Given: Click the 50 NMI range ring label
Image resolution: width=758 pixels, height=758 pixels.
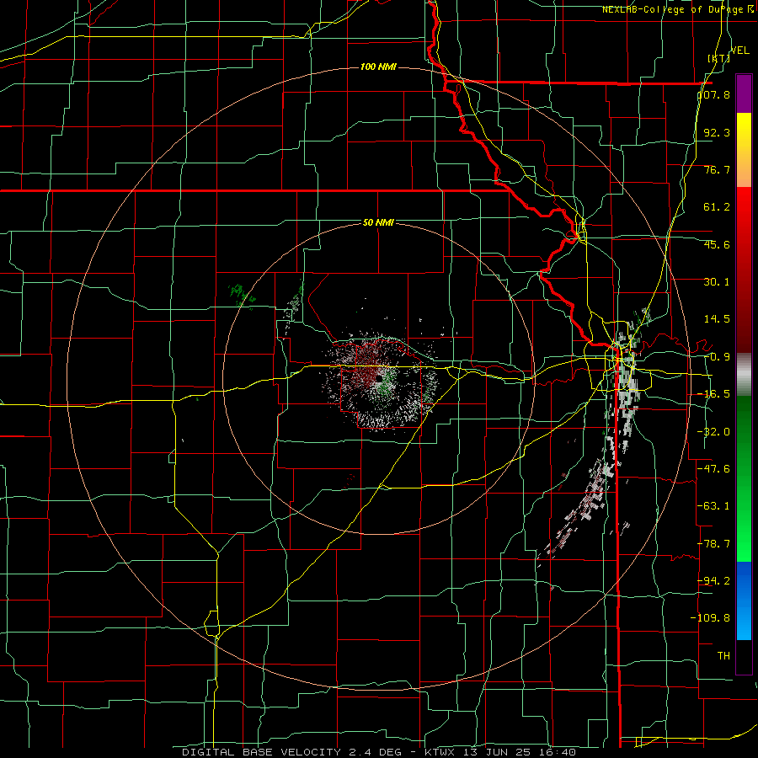Looking at the screenshot, I should (378, 223).
